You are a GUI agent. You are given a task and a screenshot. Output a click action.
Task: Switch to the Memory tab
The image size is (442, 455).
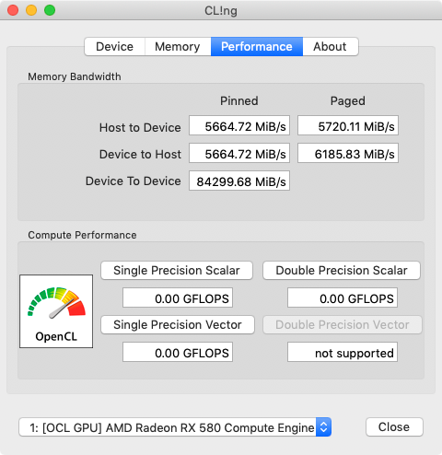[x=178, y=47]
